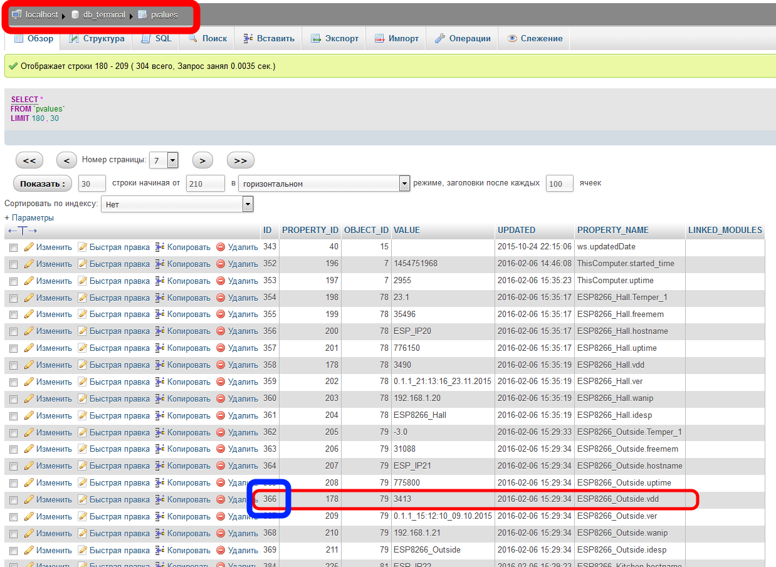The image size is (776, 567).
Task: Check the checkbox for row ID 343
Action: (14, 247)
